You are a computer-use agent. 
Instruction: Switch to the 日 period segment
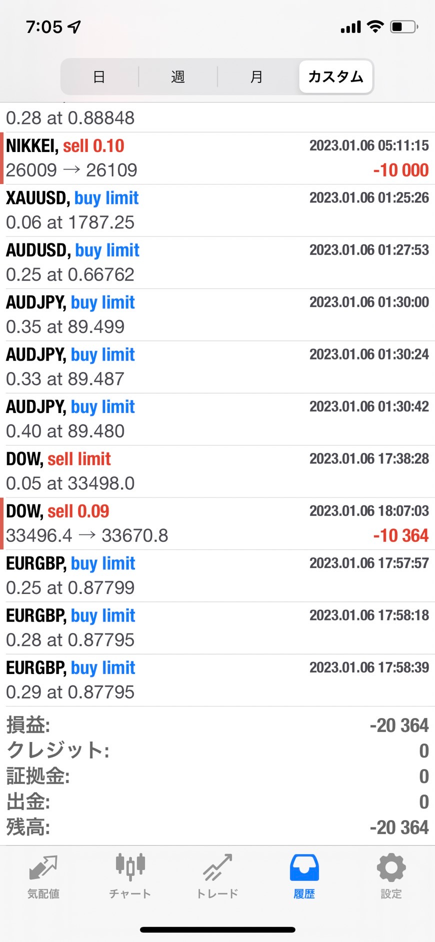[x=99, y=77]
